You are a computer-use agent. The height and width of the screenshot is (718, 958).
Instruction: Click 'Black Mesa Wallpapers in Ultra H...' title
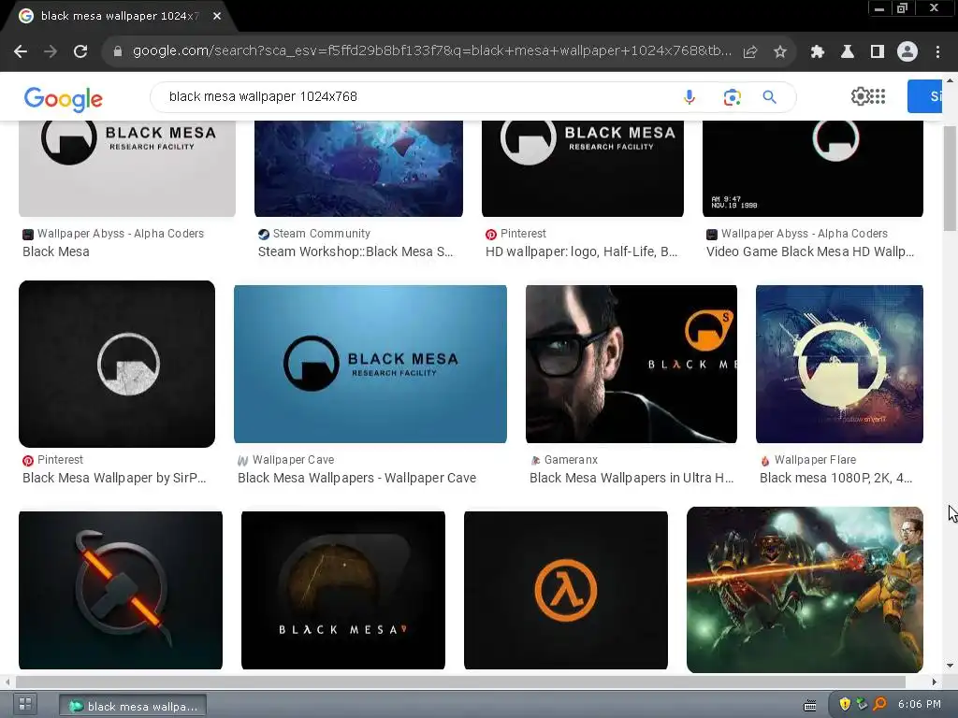pos(631,478)
